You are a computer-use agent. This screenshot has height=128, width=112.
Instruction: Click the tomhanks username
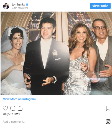click(18, 4)
